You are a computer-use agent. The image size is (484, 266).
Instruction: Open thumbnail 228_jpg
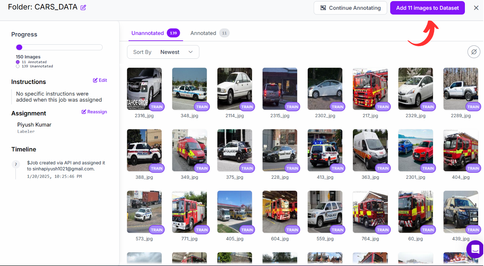click(x=280, y=150)
